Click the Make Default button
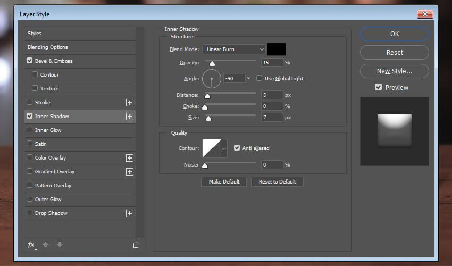The height and width of the screenshot is (266, 452). coord(224,182)
